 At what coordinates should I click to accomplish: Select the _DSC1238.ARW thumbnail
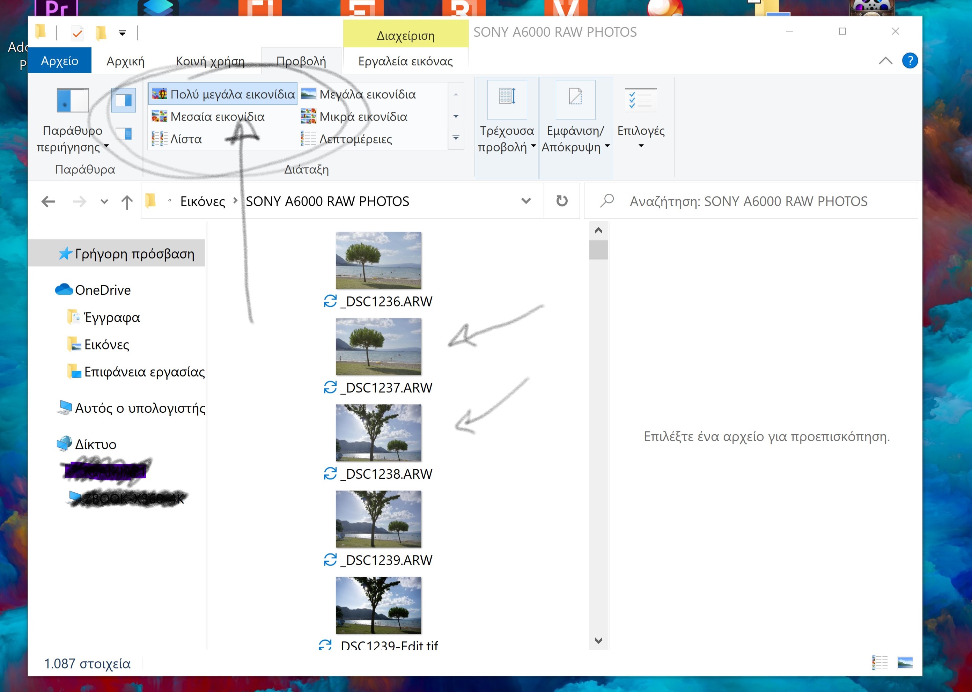[x=378, y=433]
